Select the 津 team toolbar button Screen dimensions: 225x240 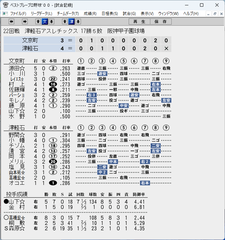(71, 22)
